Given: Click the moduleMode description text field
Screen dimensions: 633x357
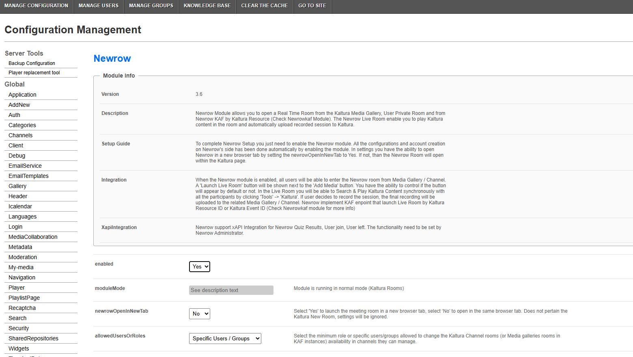Looking at the screenshot, I should [231, 290].
